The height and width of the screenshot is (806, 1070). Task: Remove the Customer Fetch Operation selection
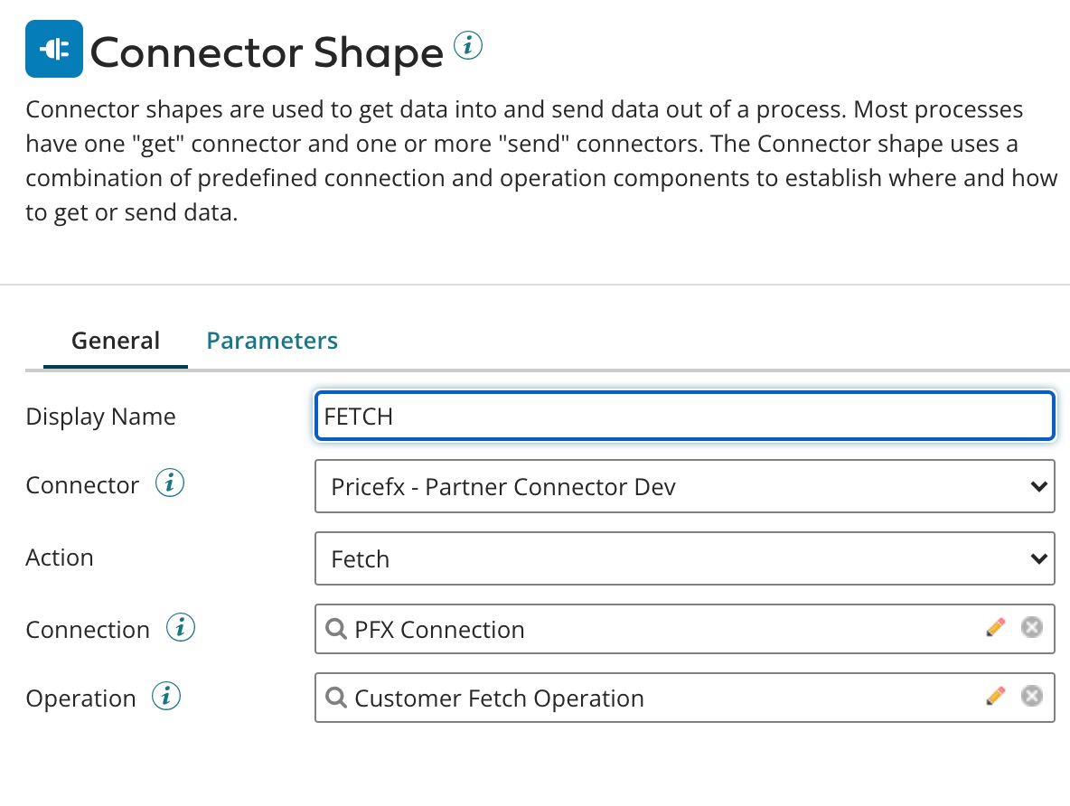[x=1031, y=696]
